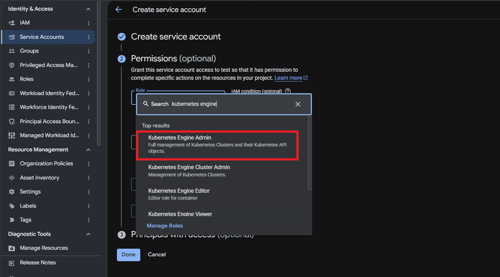
Task: Open the three-dot menu next to IAM
Action: (x=88, y=23)
